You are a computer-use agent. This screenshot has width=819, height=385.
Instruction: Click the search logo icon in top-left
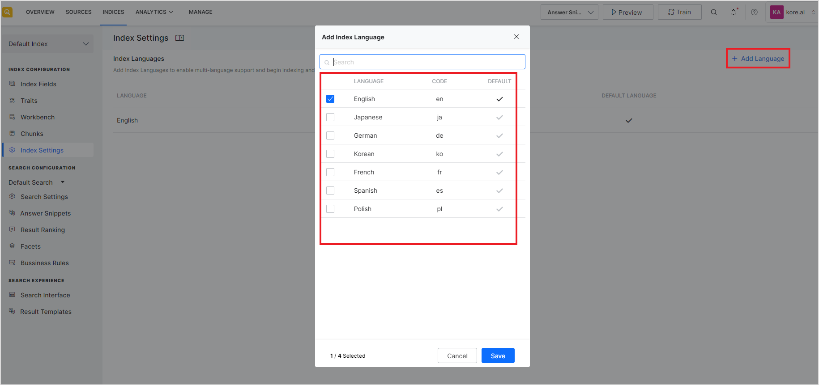tap(7, 12)
